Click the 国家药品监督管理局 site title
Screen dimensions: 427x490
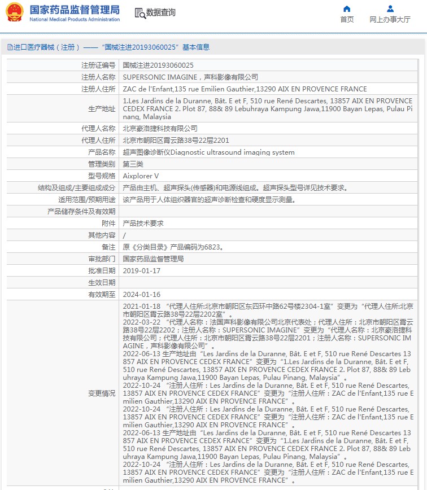coord(75,10)
